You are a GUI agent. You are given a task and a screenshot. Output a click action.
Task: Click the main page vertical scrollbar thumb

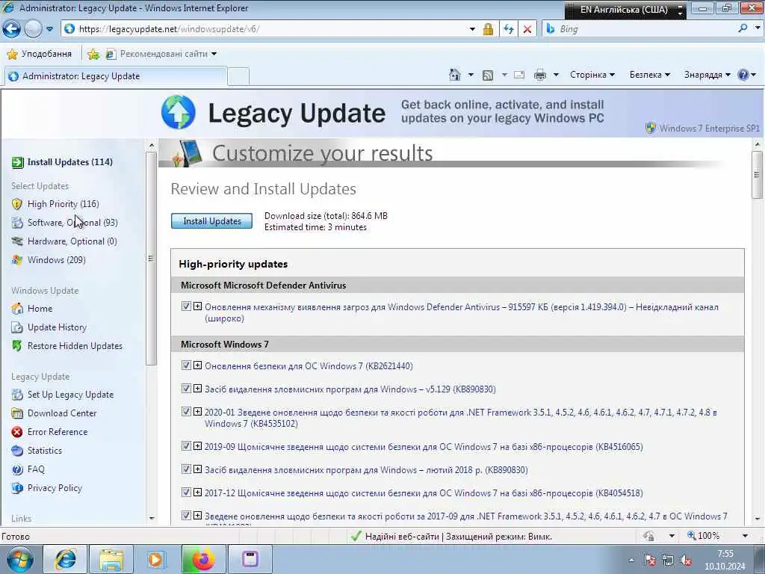[757, 175]
